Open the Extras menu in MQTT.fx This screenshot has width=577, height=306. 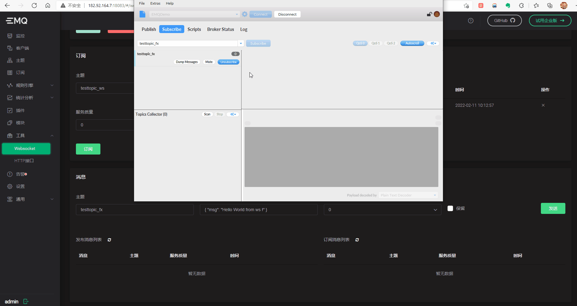click(155, 3)
